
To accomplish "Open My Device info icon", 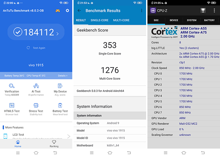I will (60, 86).
